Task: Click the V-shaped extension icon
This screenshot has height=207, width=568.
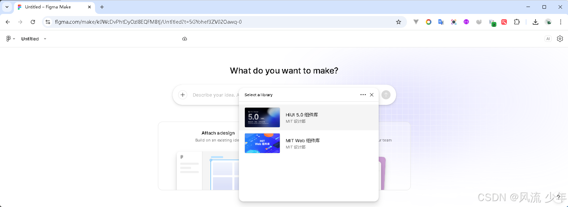Action: (x=416, y=22)
